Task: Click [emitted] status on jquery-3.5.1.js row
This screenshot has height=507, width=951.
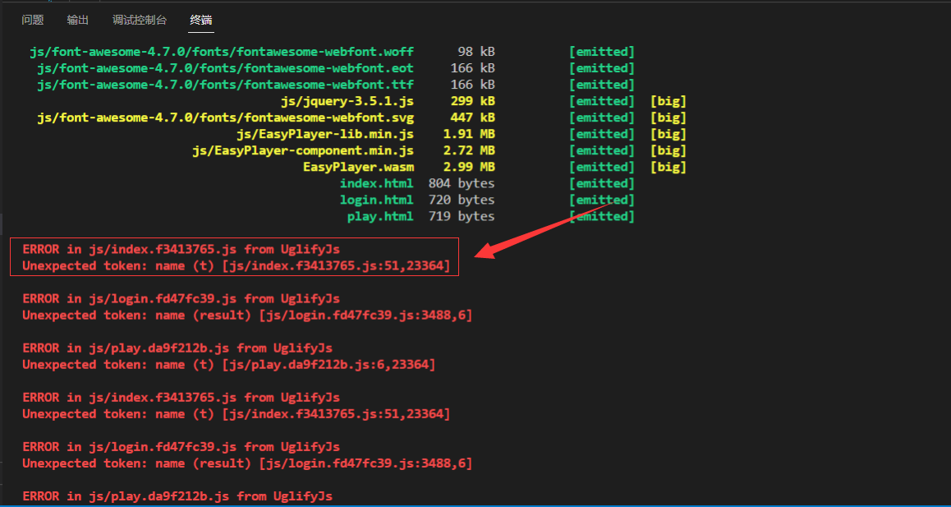Action: coord(602,101)
